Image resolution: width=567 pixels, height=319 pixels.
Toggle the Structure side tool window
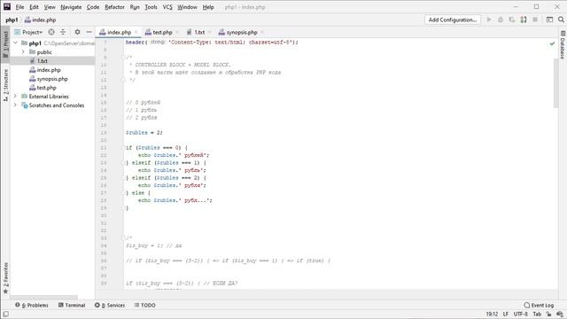tap(5, 85)
